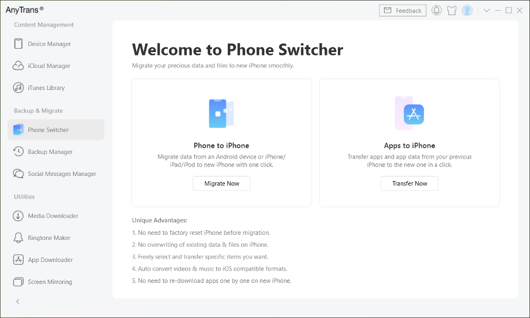Image resolution: width=530 pixels, height=318 pixels.
Task: Click the Screen Mirroring icon
Action: (18, 281)
